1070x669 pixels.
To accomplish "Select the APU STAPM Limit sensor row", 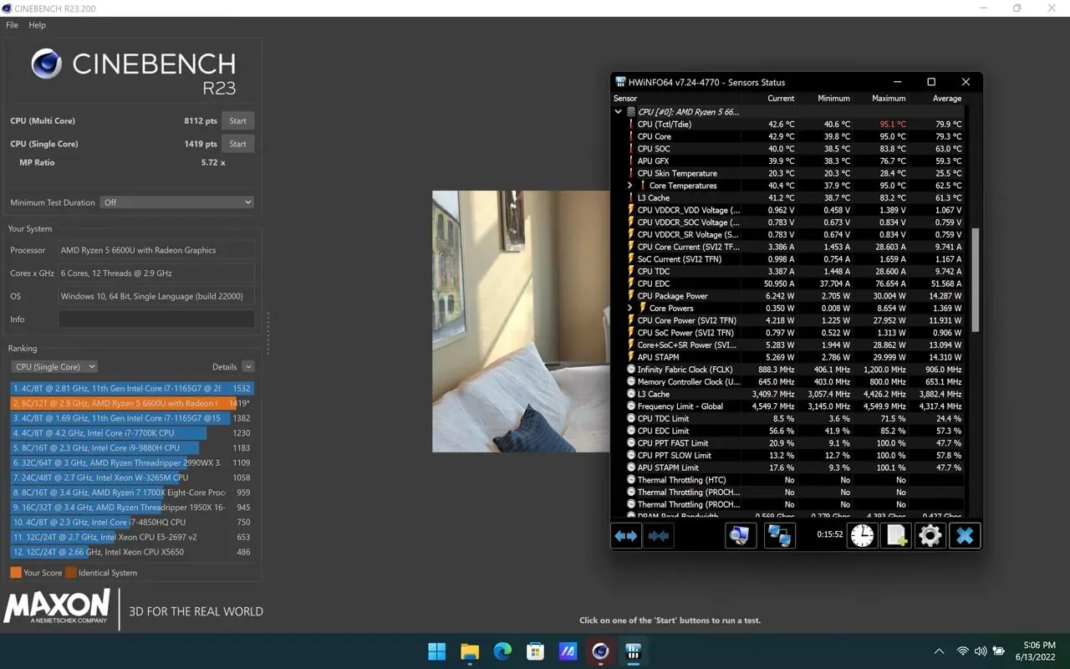I will click(788, 468).
